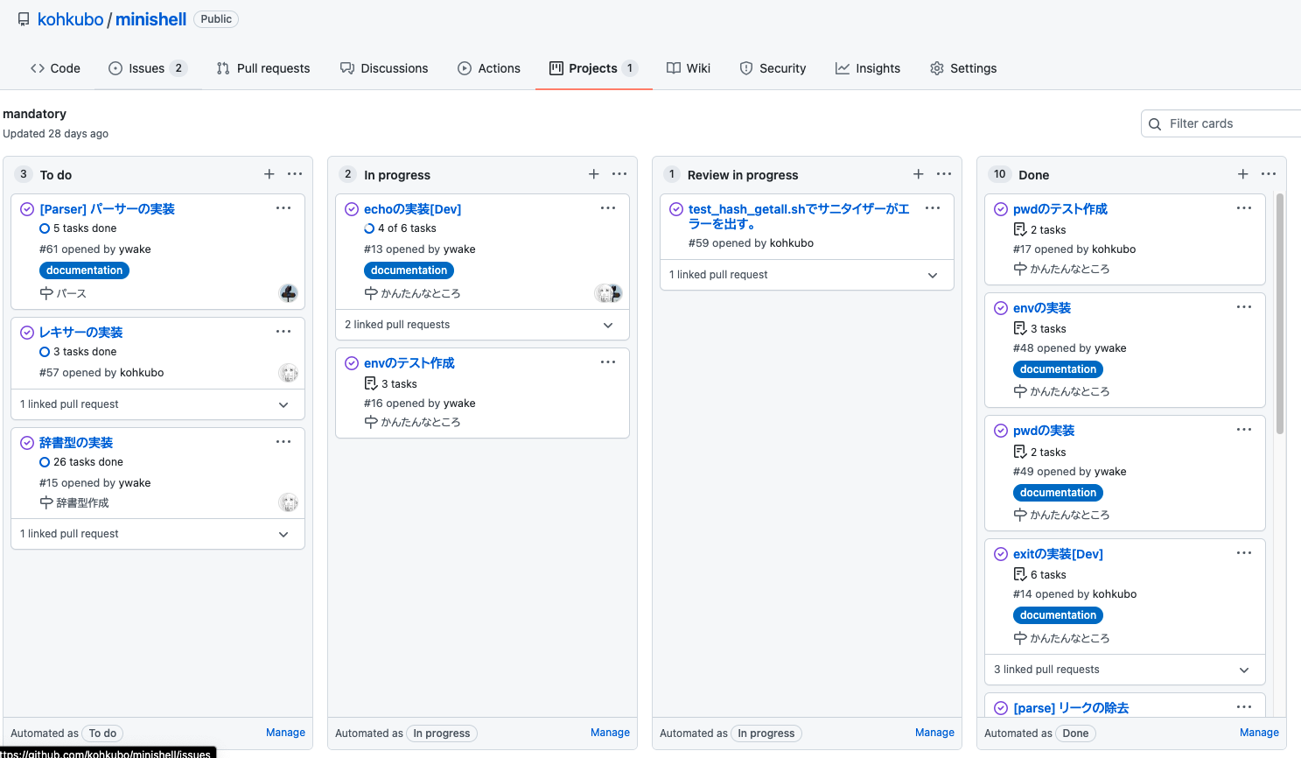Switch to the Actions tab
Image resolution: width=1301 pixels, height=758 pixels.
pos(489,68)
